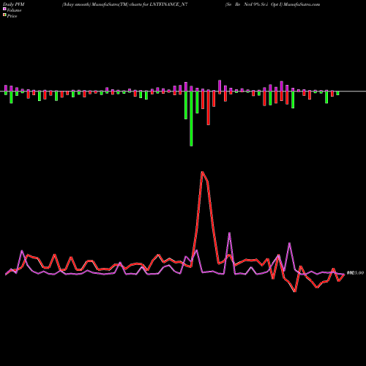This screenshot has width=366, height=366.
Task: Click the tallest green volume bar
Action: (x=191, y=119)
